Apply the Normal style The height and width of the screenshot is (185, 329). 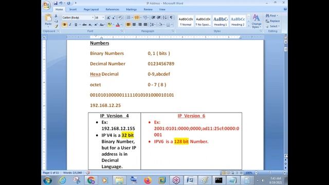(x=186, y=21)
